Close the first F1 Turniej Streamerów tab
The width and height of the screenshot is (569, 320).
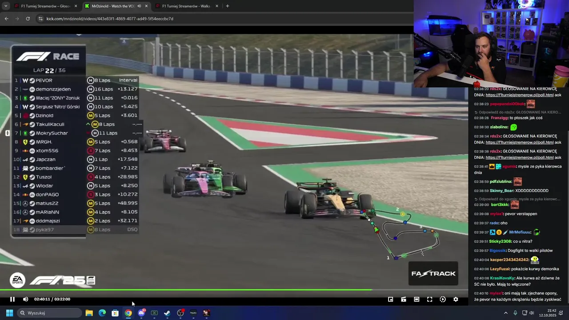click(76, 6)
